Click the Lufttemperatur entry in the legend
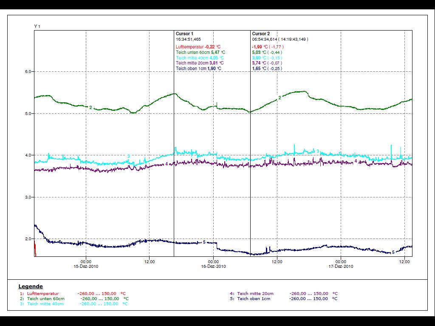 42,293
